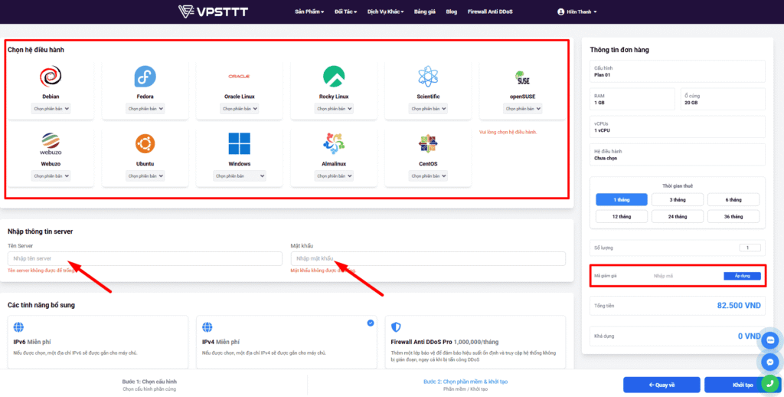The image size is (784, 397).
Task: Click the Plan 01 configuration value
Action: point(602,75)
